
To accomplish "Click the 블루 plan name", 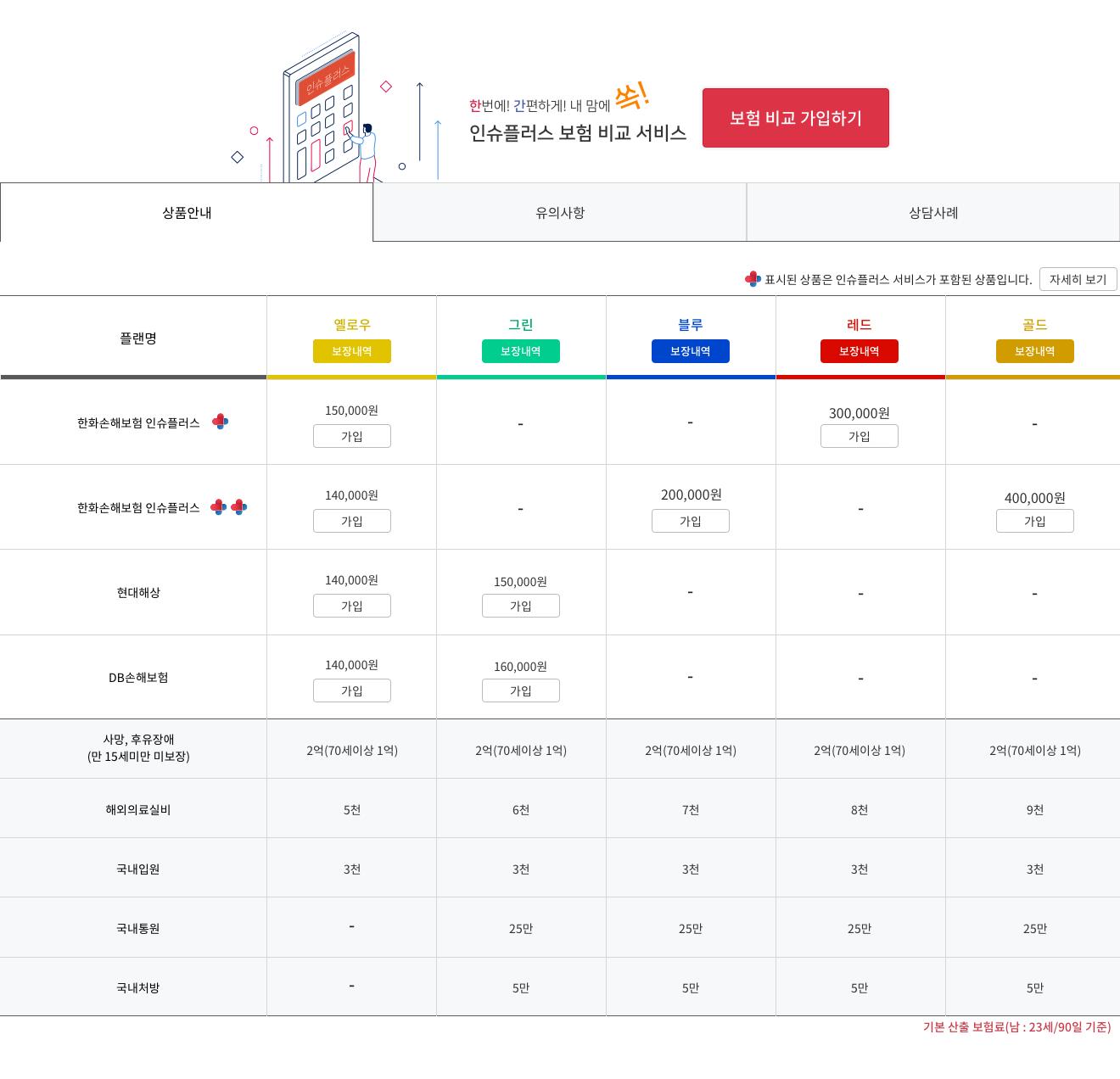I will click(x=691, y=324).
